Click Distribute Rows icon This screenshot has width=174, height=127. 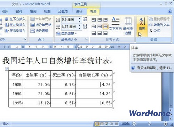[85, 19]
